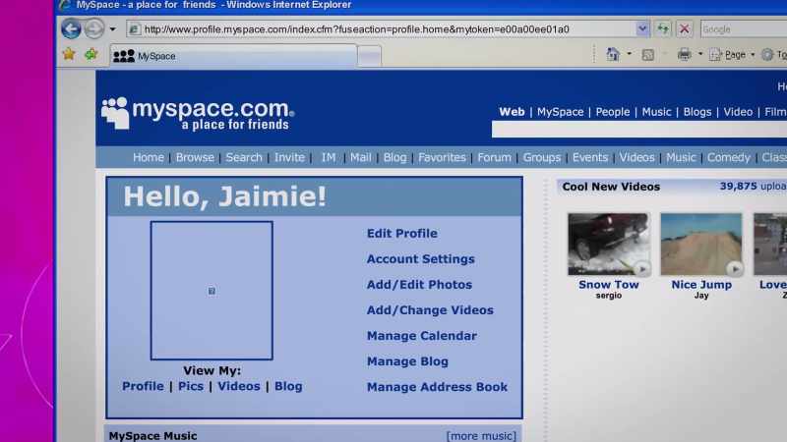Screen dimensions: 787x442
Task: Select the MySpace browser tab
Action: (233, 56)
